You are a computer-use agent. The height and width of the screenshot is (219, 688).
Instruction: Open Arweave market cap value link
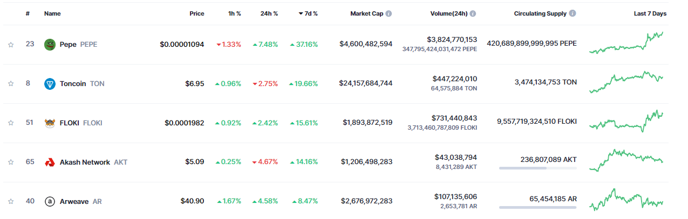point(366,201)
